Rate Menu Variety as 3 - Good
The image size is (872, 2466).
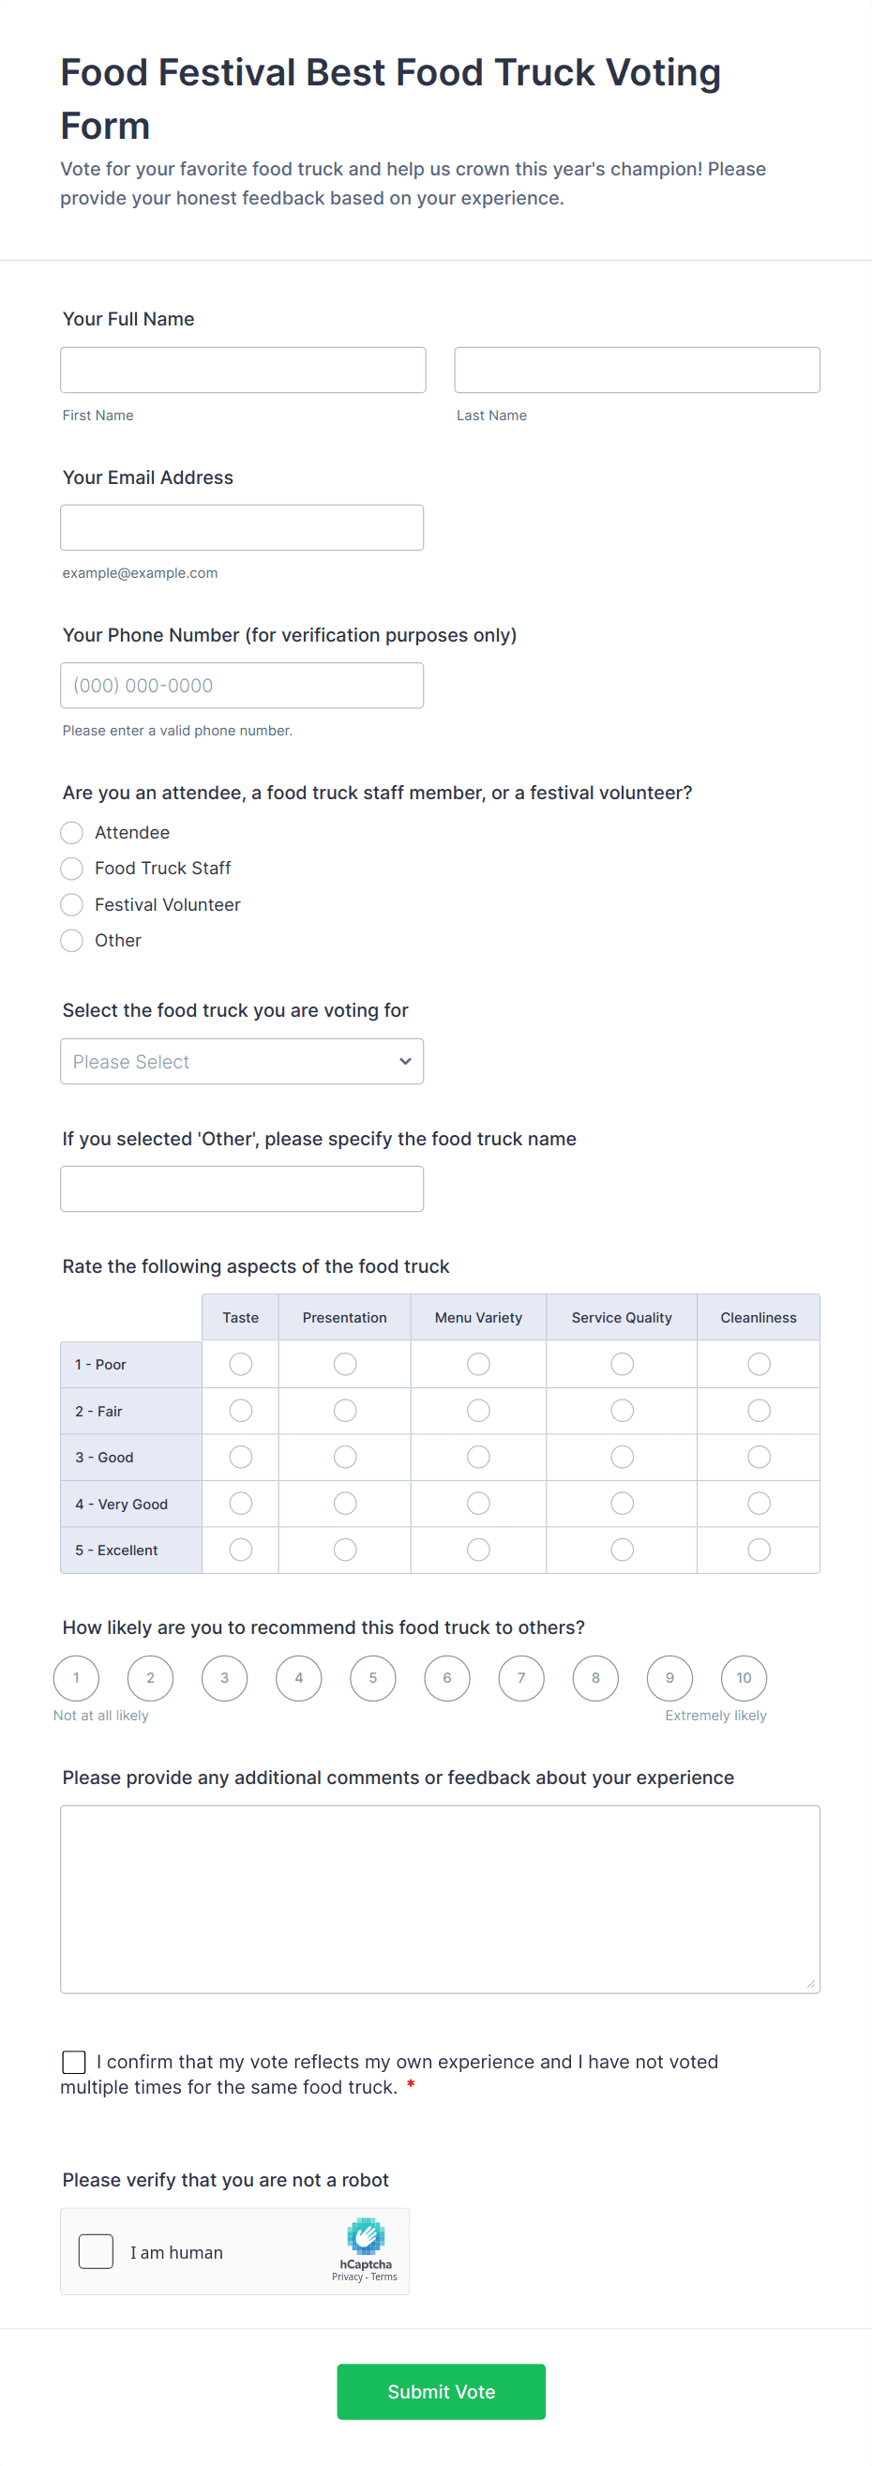click(x=477, y=1456)
